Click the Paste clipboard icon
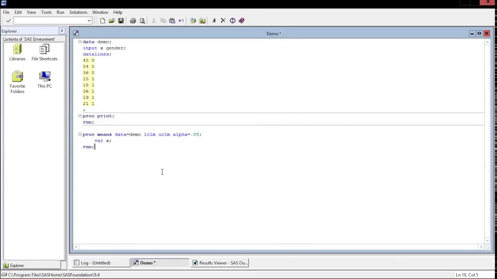This screenshot has width=497, height=279. (x=172, y=21)
